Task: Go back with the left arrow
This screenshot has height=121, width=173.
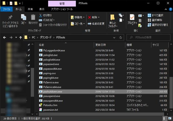Action: tap(5, 38)
